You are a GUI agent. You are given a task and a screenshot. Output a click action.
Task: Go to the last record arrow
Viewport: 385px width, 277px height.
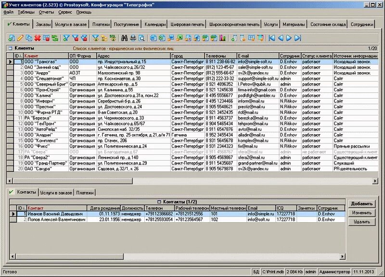pos(297,38)
